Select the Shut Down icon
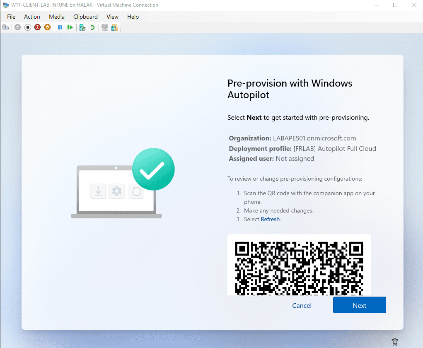The height and width of the screenshot is (348, 423). (37, 27)
